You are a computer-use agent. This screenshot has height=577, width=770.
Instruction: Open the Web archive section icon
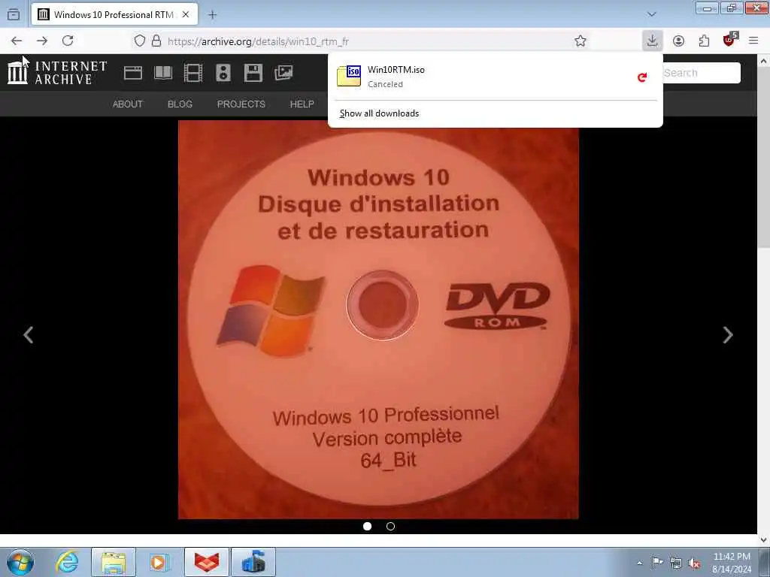tap(132, 73)
